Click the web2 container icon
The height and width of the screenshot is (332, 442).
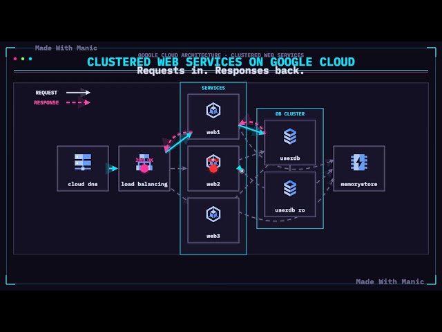213,163
